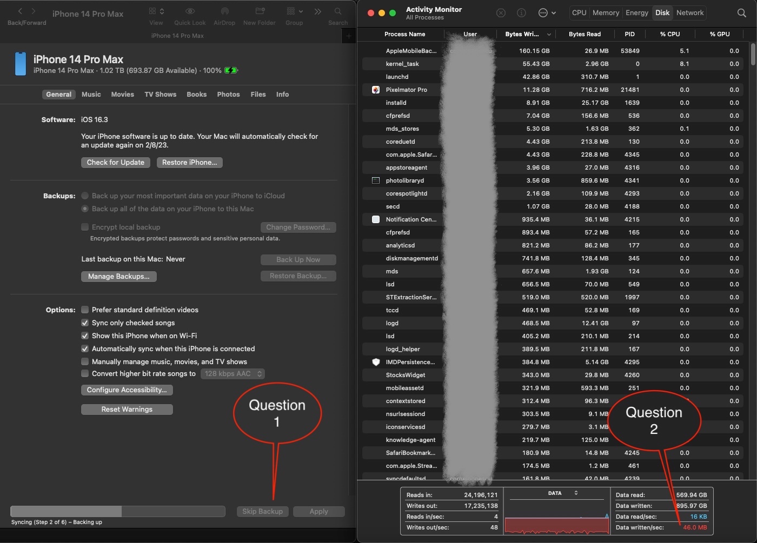Open the TV Shows tab

(161, 95)
